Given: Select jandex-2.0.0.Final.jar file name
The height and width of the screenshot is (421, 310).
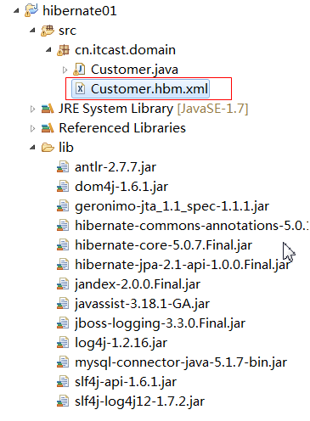Looking at the screenshot, I should point(138,284).
